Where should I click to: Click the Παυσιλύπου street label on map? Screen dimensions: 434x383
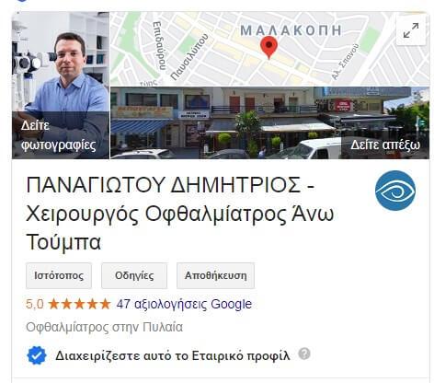click(x=189, y=57)
